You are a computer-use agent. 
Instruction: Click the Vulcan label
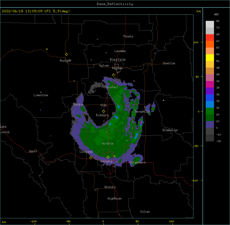pos(145,212)
